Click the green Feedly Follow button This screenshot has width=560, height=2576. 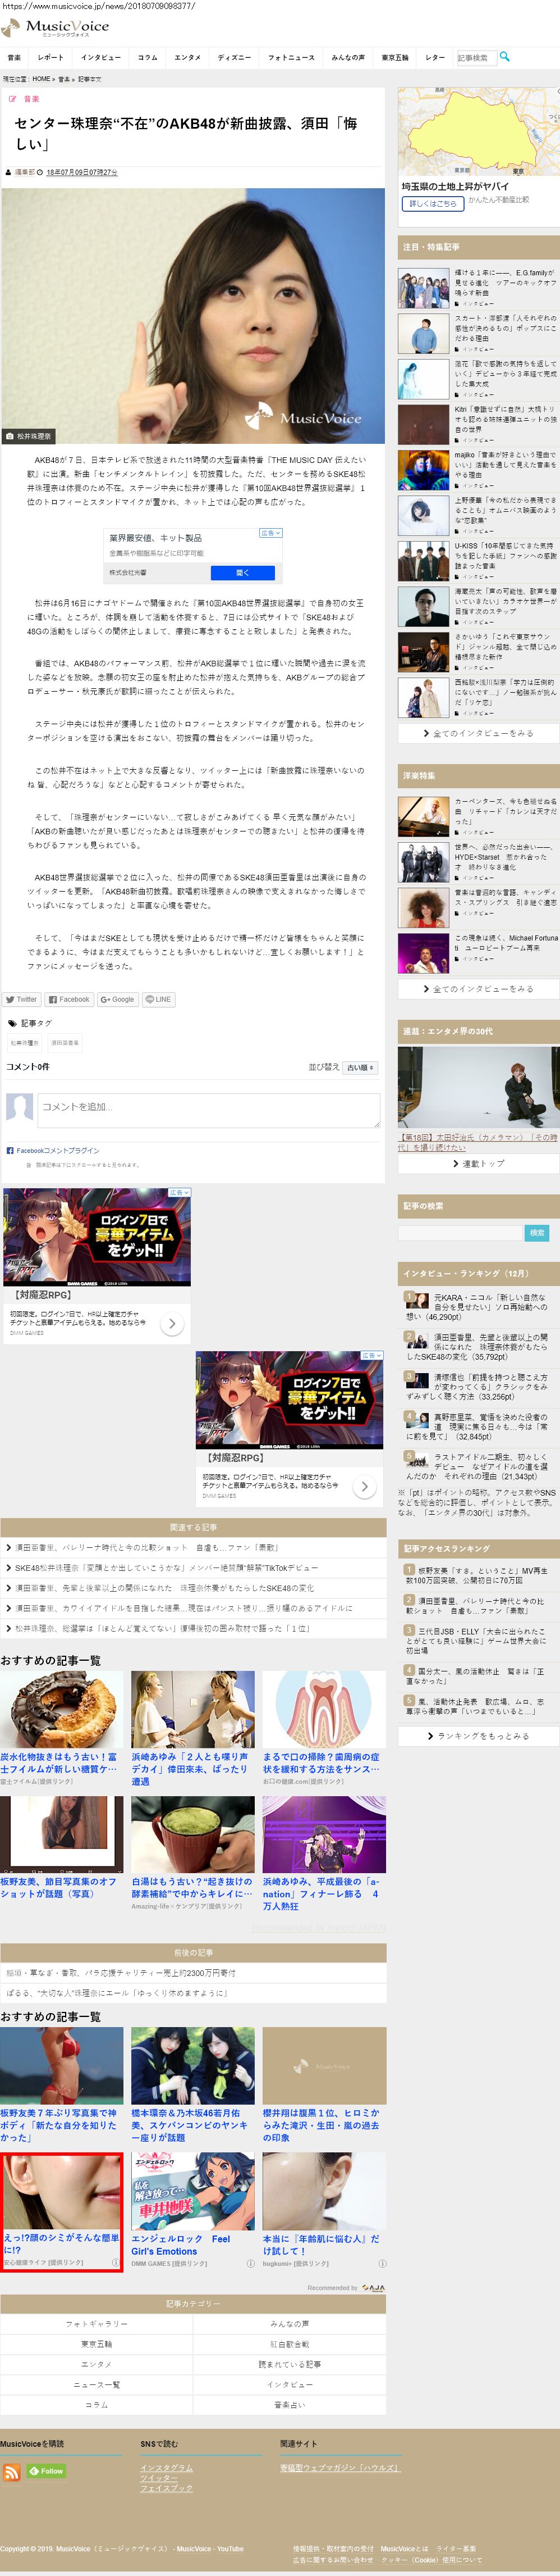pyautogui.click(x=46, y=2471)
